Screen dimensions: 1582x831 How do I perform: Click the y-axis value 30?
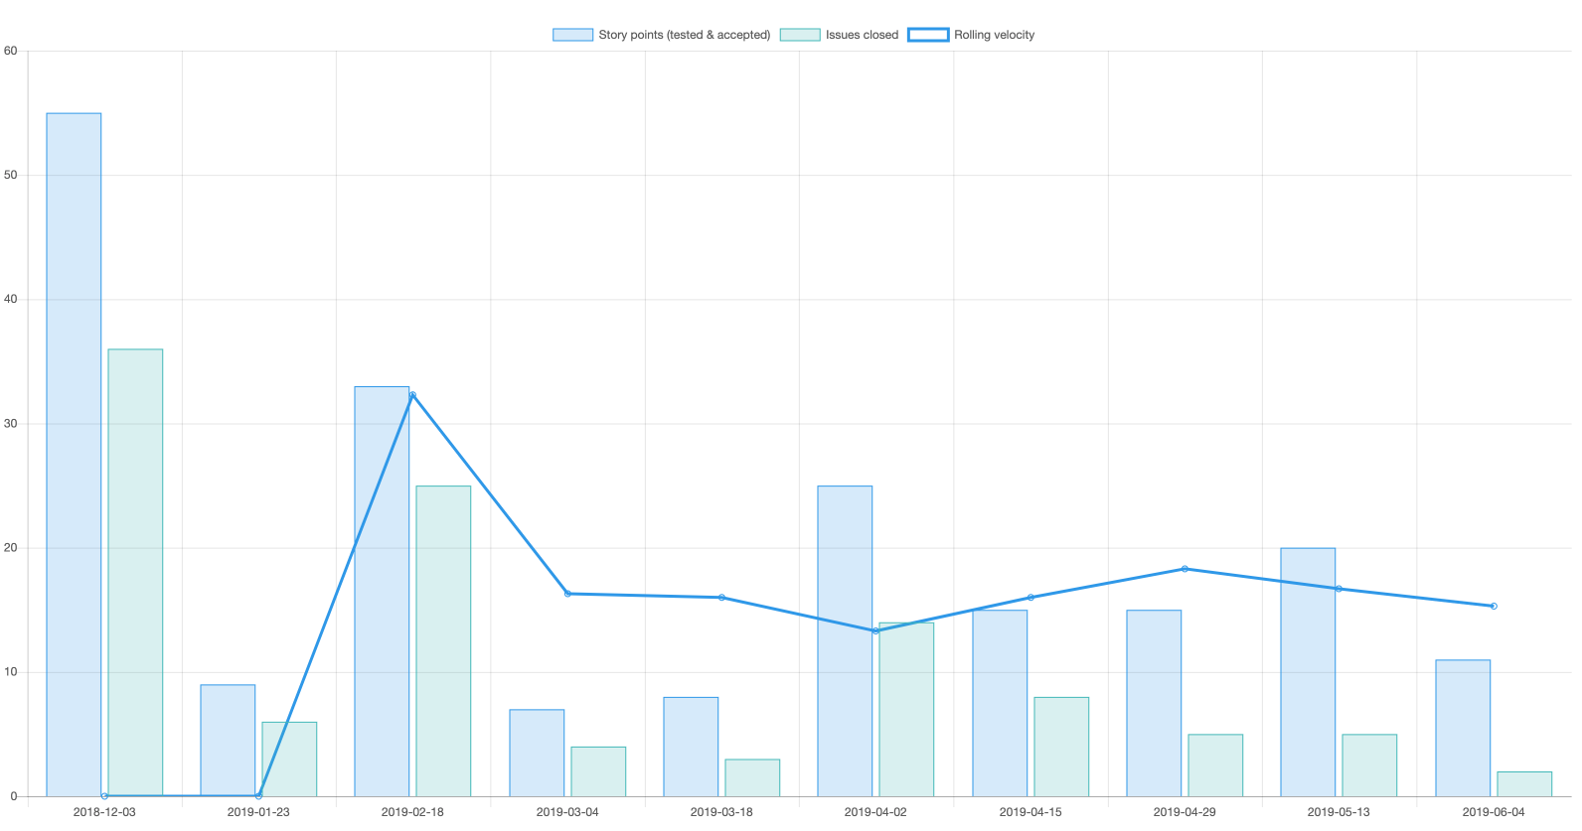point(11,423)
